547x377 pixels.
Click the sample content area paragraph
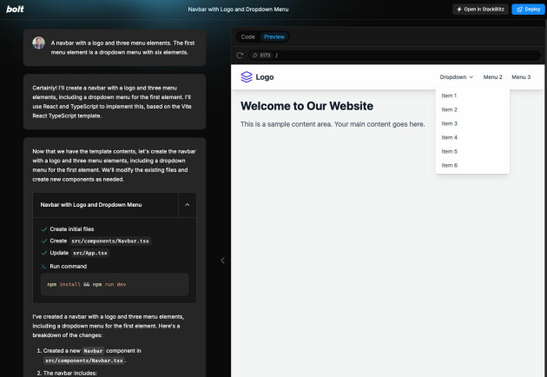(333, 124)
